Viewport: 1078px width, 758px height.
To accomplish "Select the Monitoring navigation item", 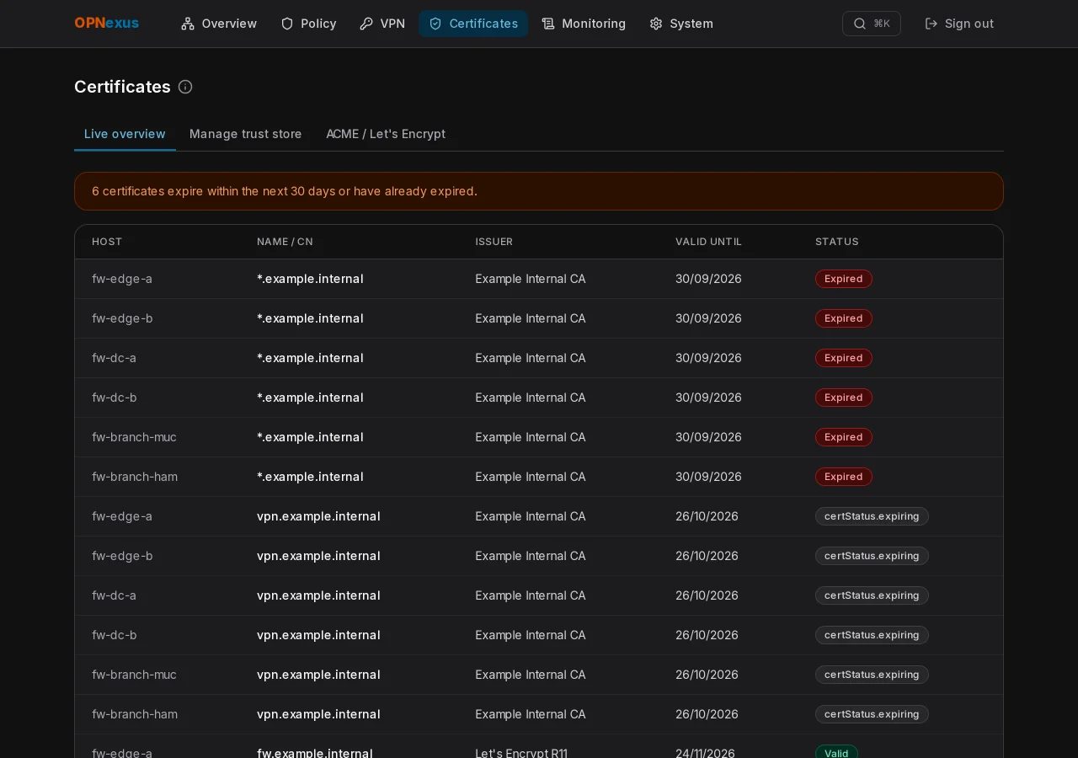I will [584, 24].
